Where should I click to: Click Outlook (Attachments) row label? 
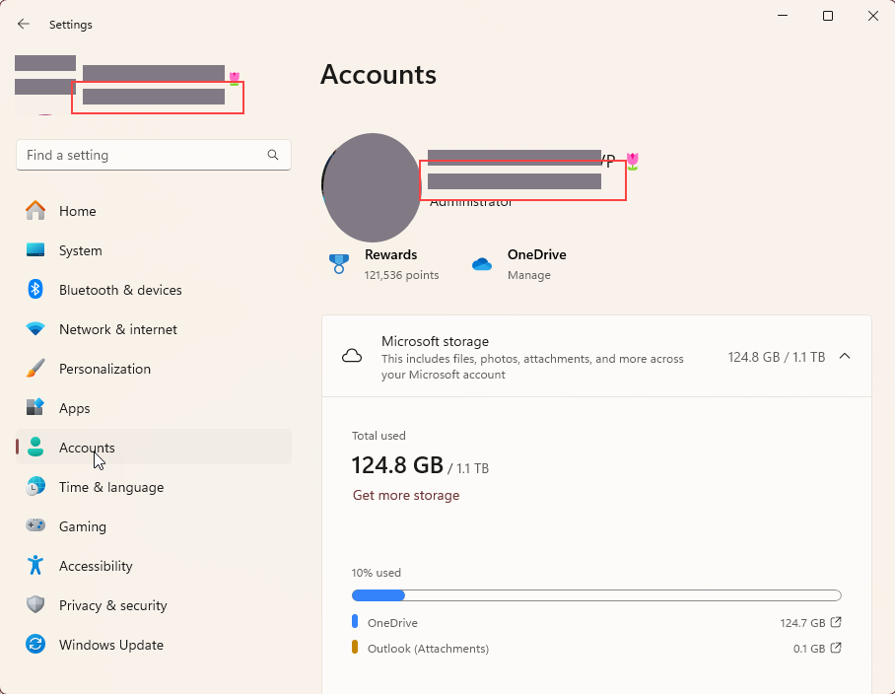428,649
